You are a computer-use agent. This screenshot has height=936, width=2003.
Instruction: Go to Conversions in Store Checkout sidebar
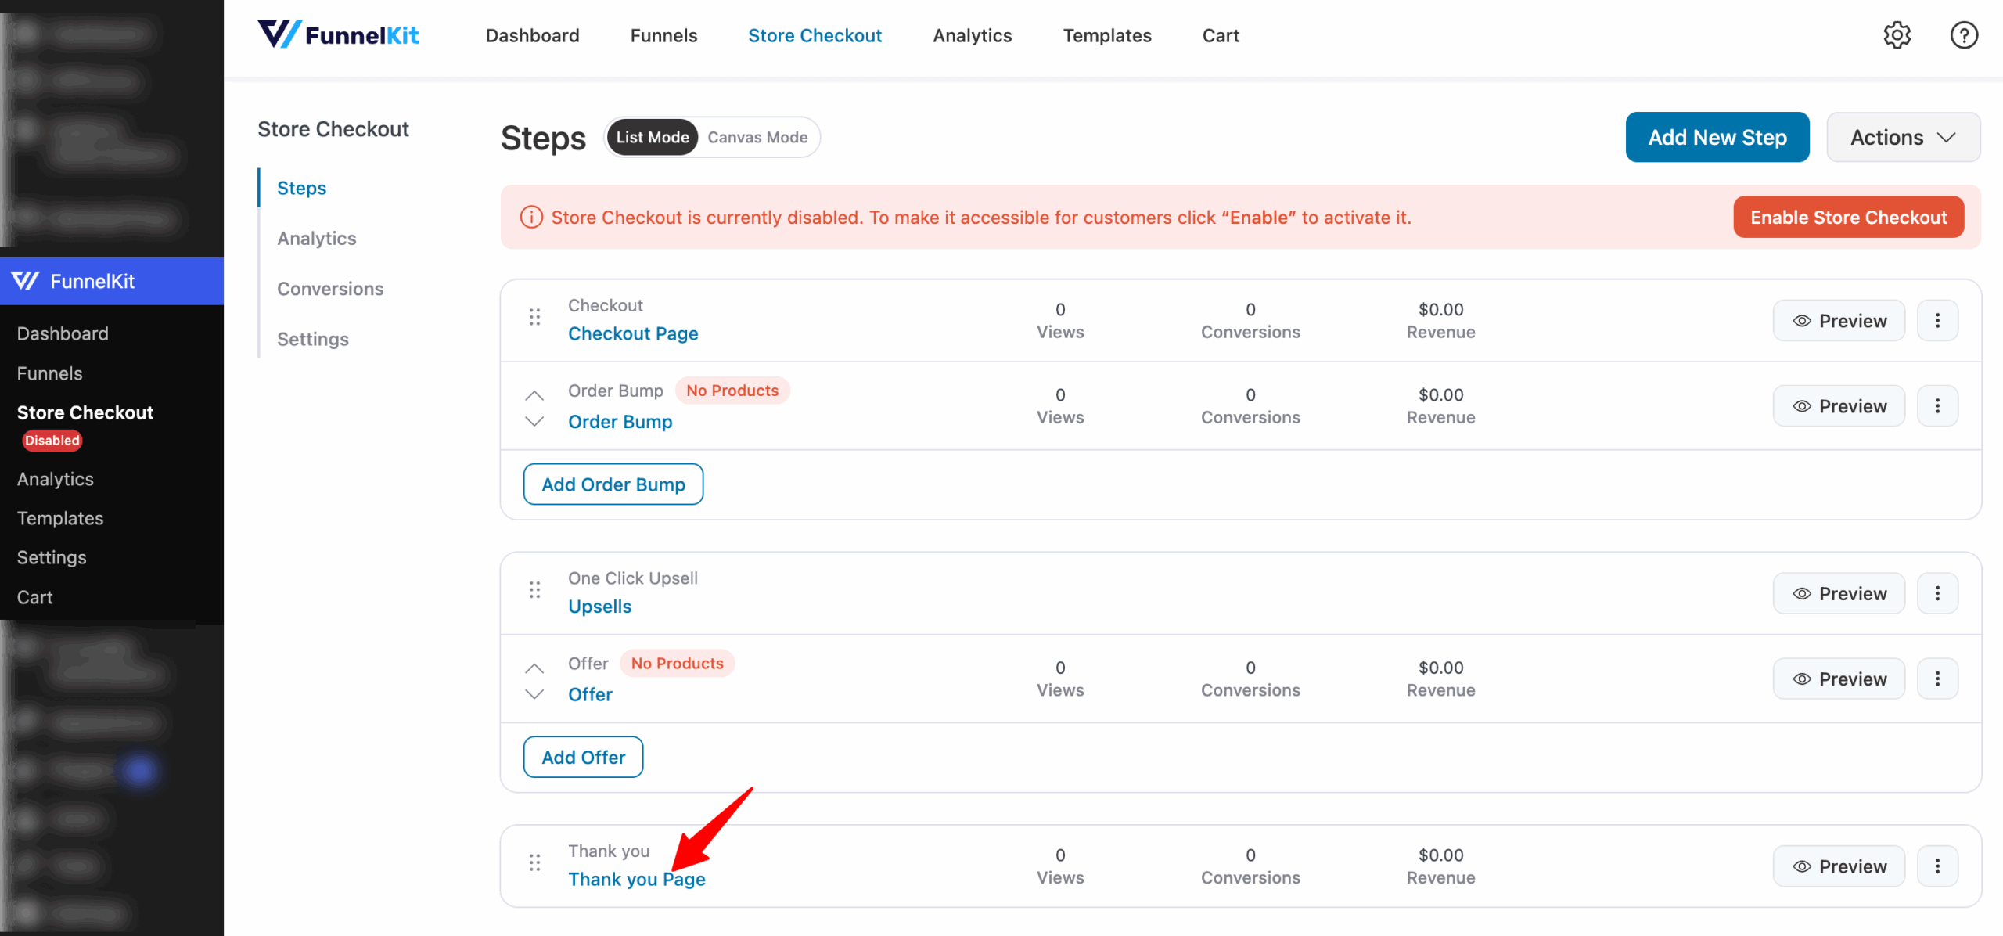pos(330,289)
